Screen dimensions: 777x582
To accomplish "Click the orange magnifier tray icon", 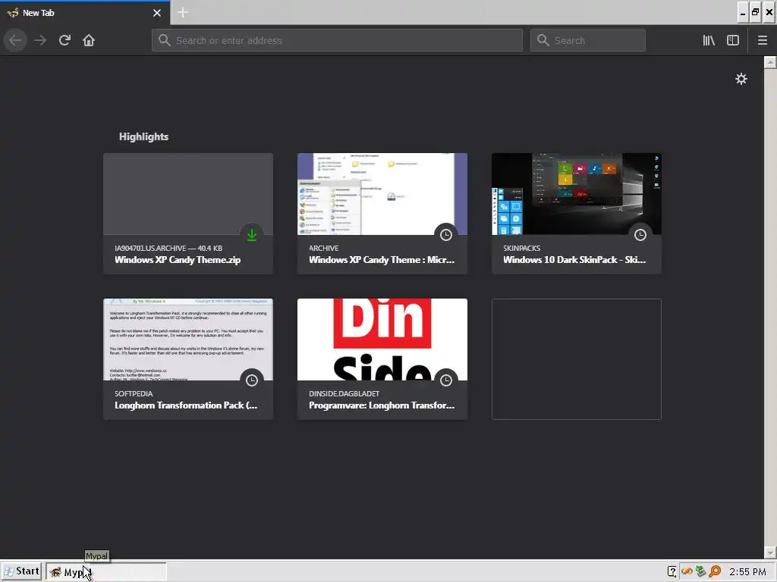I will coord(715,571).
